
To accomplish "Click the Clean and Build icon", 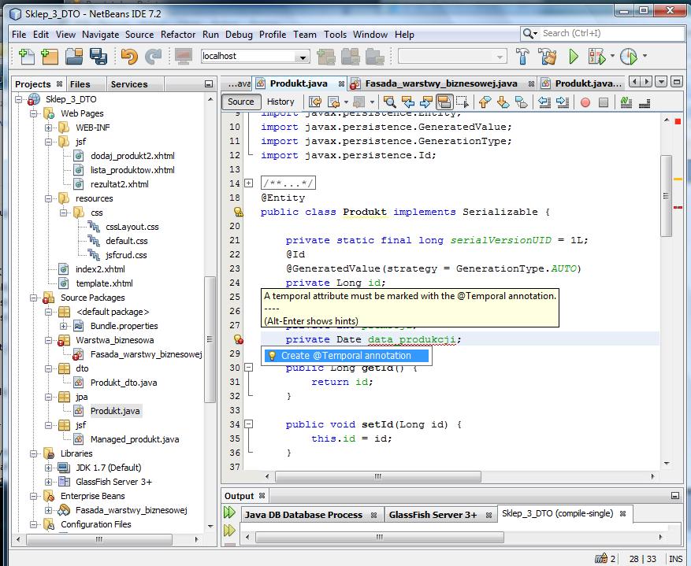I will click(548, 57).
